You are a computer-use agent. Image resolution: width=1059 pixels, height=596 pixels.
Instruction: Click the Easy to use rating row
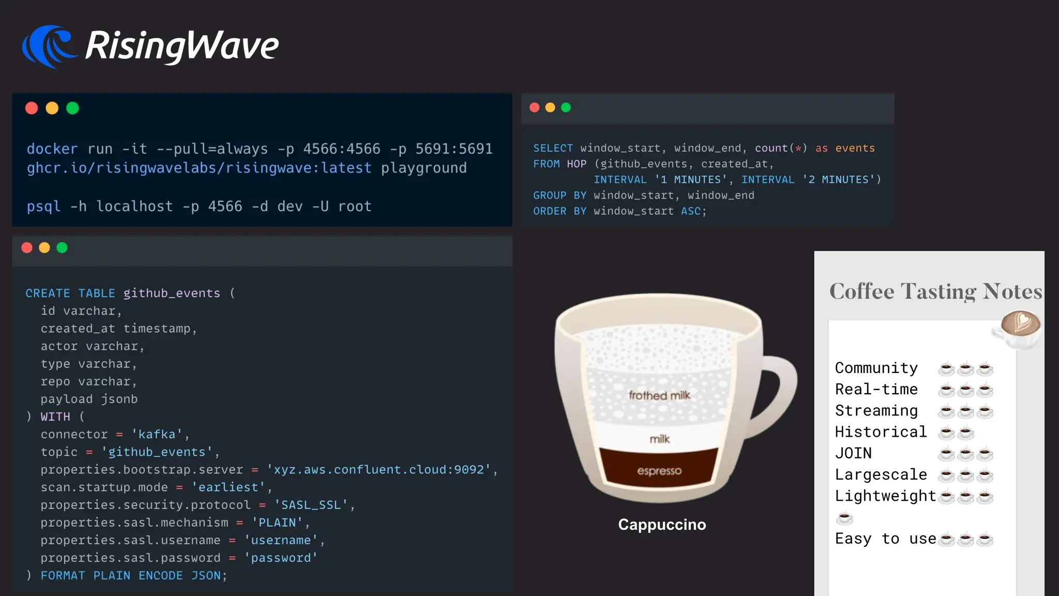point(913,539)
